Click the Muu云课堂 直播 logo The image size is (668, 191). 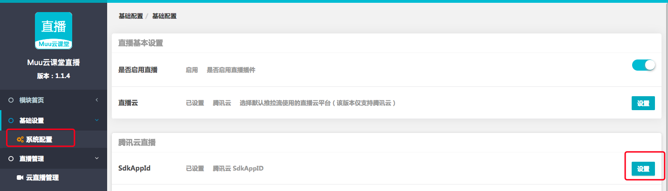(x=54, y=31)
